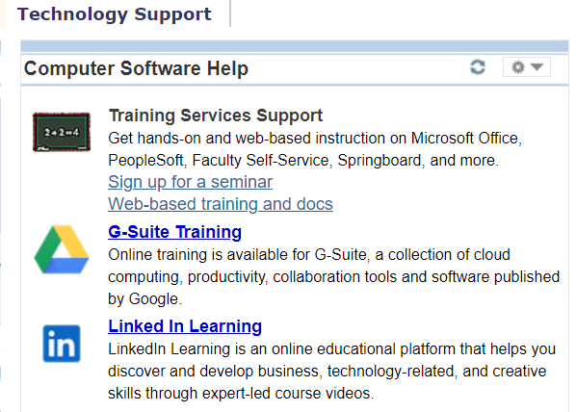Click the divider beside Technology Support tab

click(x=230, y=13)
